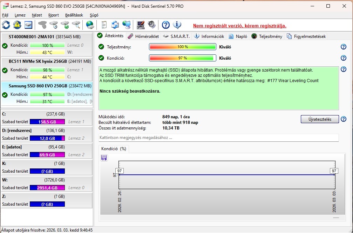This screenshot has width=353, height=233.
Task: Click the send-by-email toolbar icon
Action: (115, 25)
